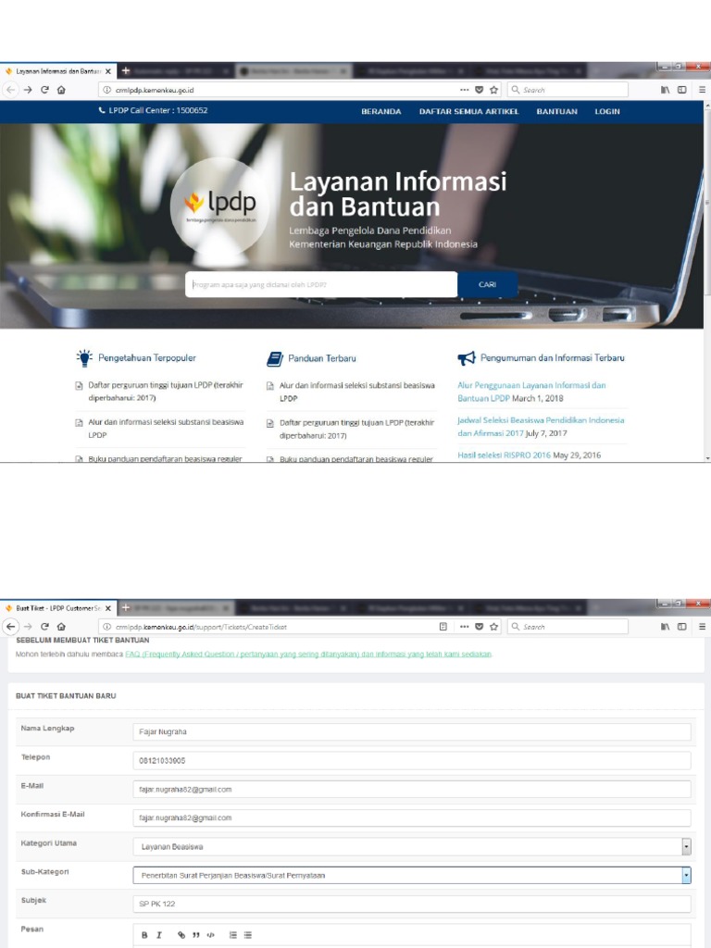Open 'Alur dan informasi seleksi' under Pengetahuan Terpopuler
711x948 pixels.
[166, 428]
